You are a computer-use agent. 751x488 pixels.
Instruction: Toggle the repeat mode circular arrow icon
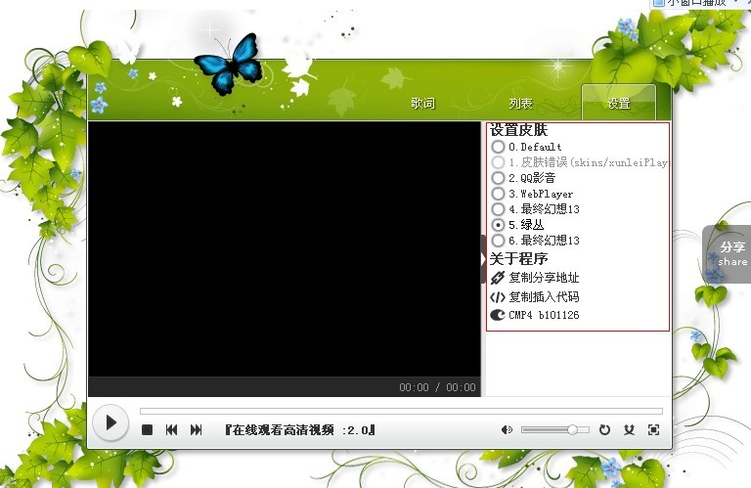(605, 430)
